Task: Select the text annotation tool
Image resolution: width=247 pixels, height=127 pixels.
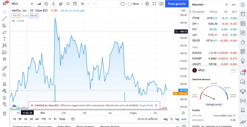Action: tap(5, 39)
